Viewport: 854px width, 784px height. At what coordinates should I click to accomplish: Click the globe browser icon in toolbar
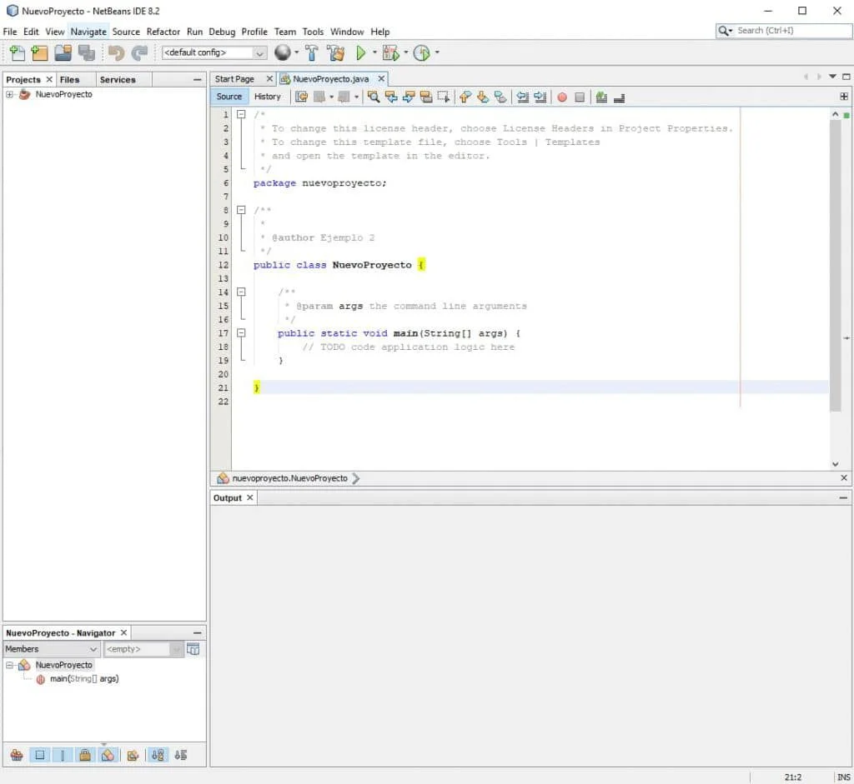tap(283, 52)
